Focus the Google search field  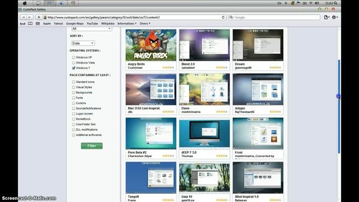pyautogui.click(x=274, y=17)
